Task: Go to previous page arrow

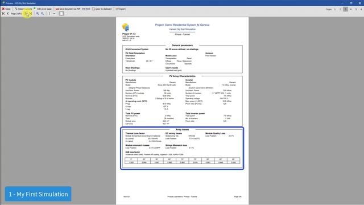Action: click(x=8, y=14)
